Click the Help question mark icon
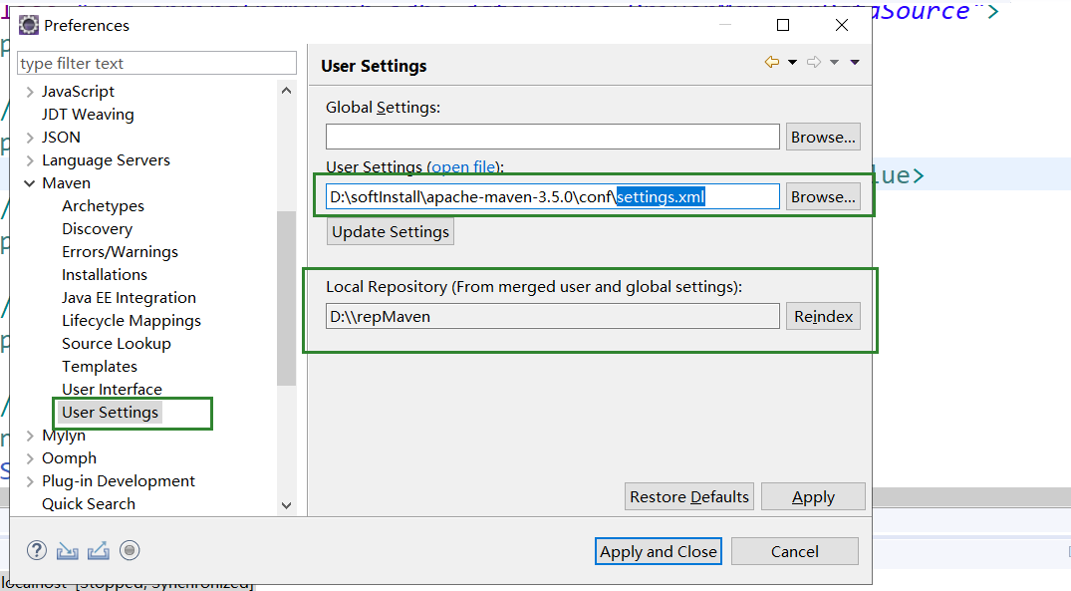The image size is (1071, 591). (37, 550)
